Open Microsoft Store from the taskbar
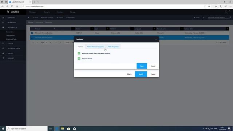Screen dimensions: 233x131 (68, 128)
